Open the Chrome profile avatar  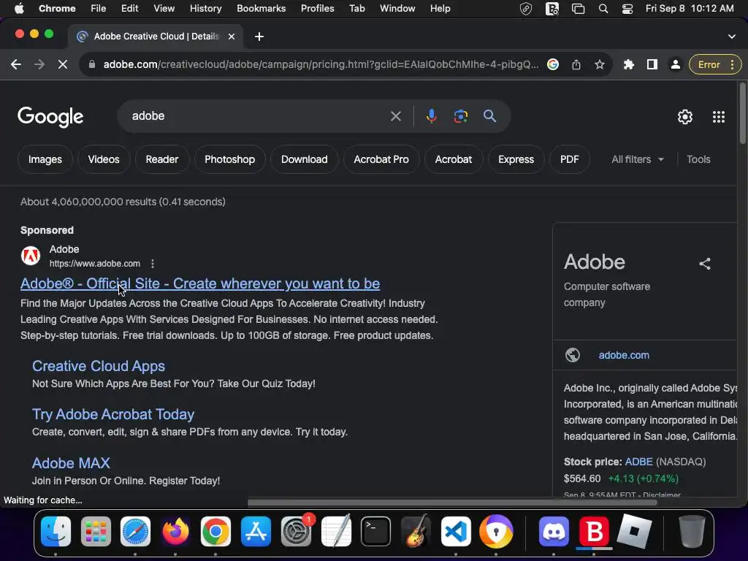(676, 64)
